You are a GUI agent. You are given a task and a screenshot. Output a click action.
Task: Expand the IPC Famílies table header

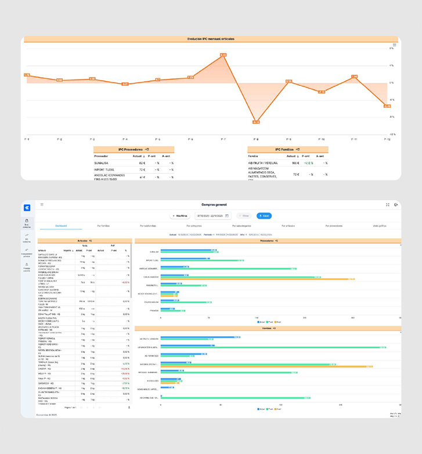point(288,149)
